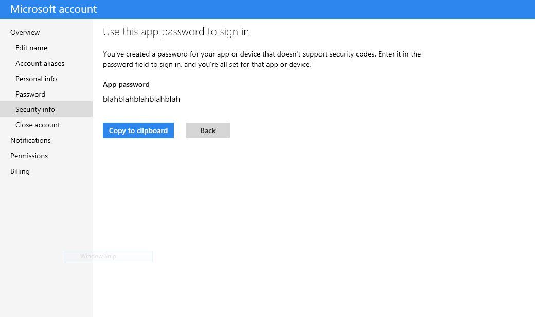Click the Copy to clipboard button

138,130
